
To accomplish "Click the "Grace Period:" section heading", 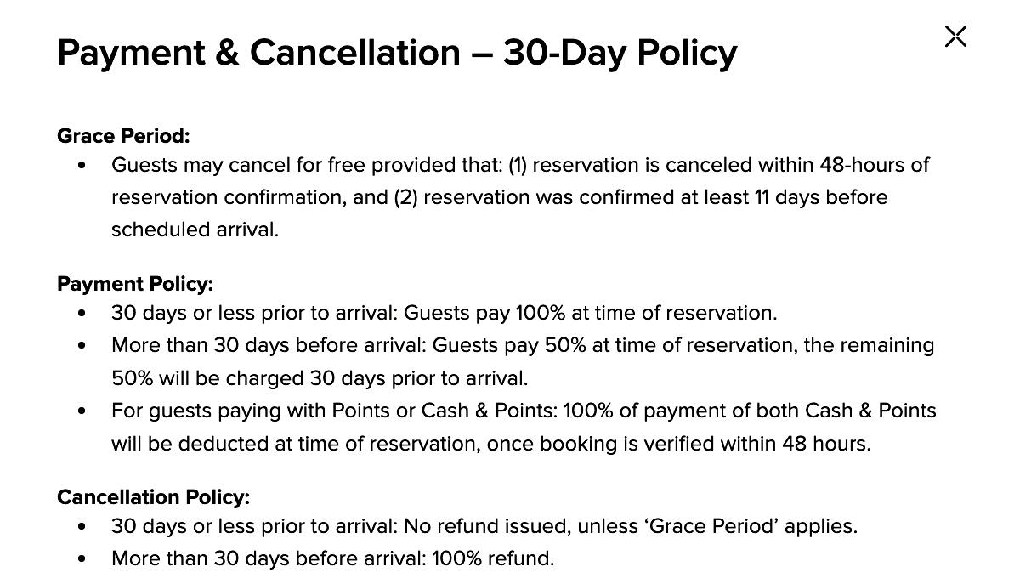I will (x=123, y=136).
